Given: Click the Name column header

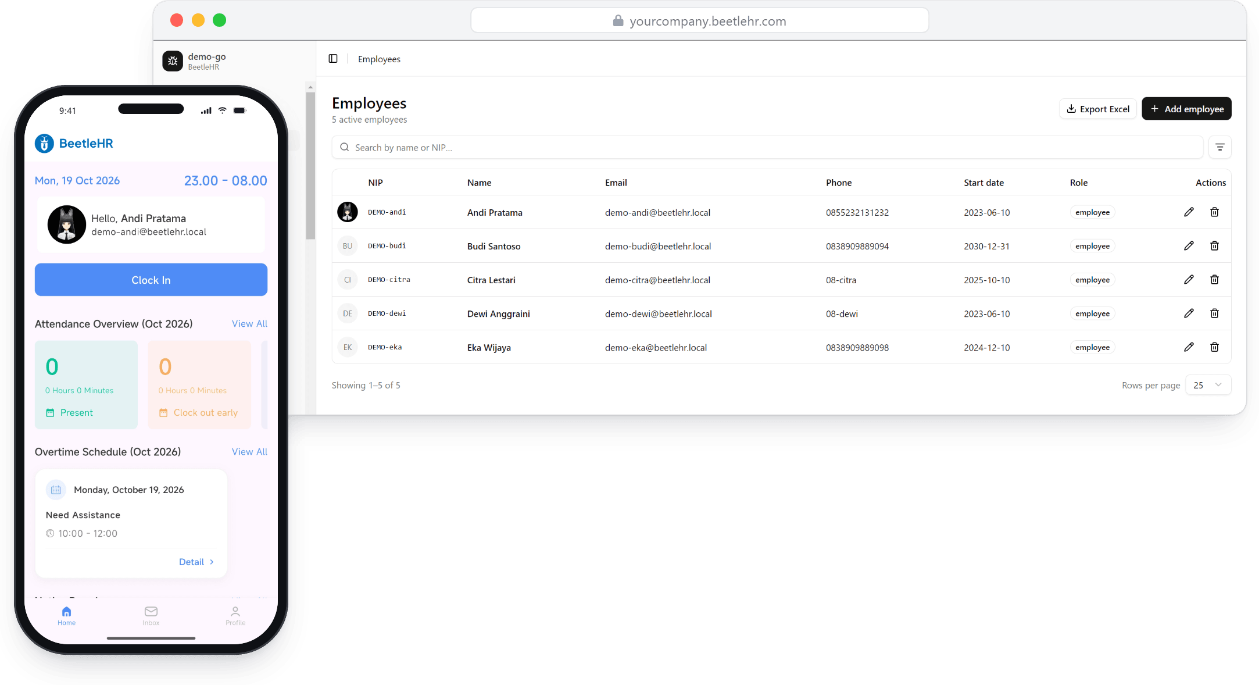Looking at the screenshot, I should 479,183.
